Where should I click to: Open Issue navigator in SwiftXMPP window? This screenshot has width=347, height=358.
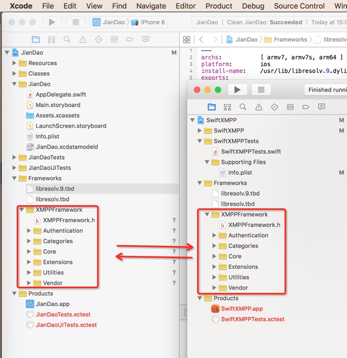[259, 107]
